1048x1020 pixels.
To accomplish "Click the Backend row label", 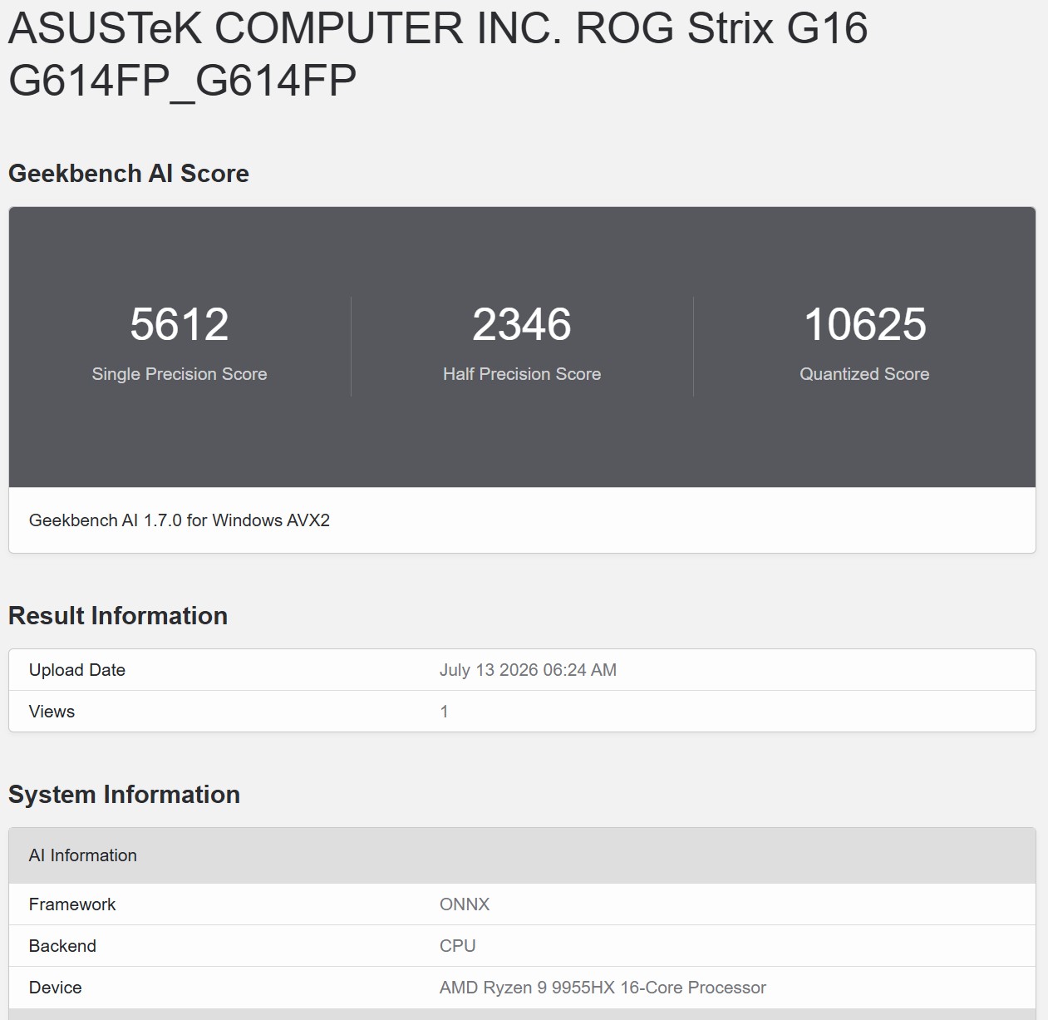I will point(62,946).
